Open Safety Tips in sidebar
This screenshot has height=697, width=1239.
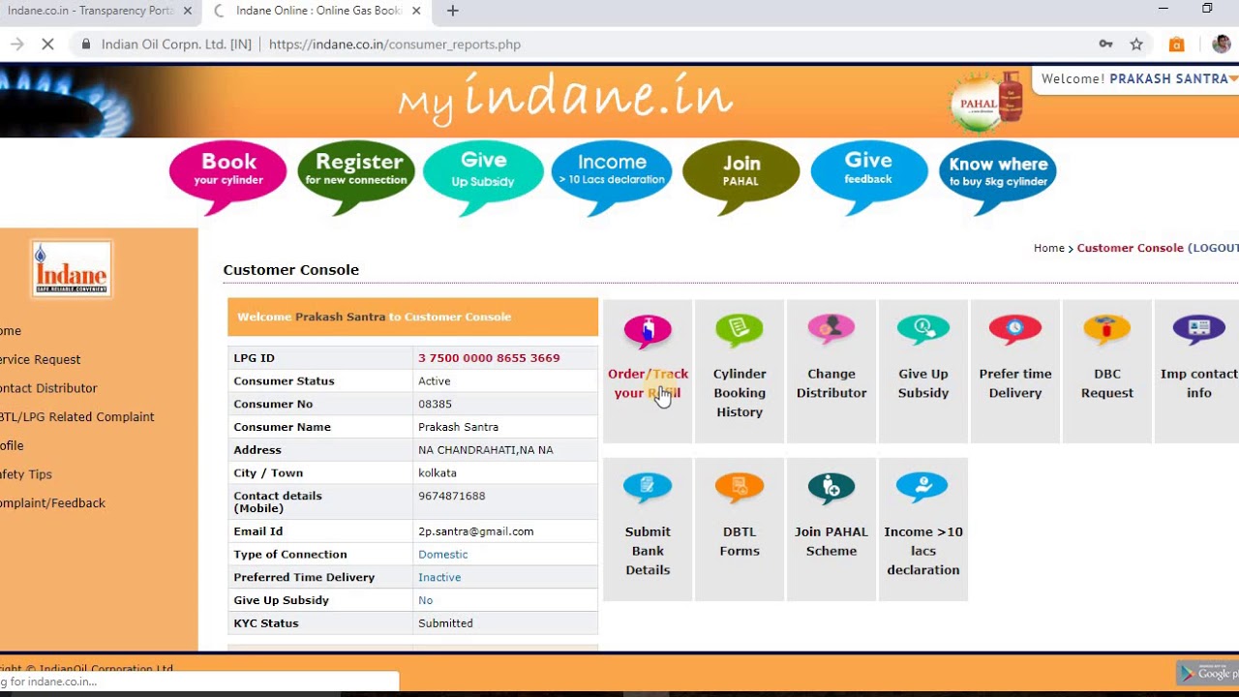[26, 474]
